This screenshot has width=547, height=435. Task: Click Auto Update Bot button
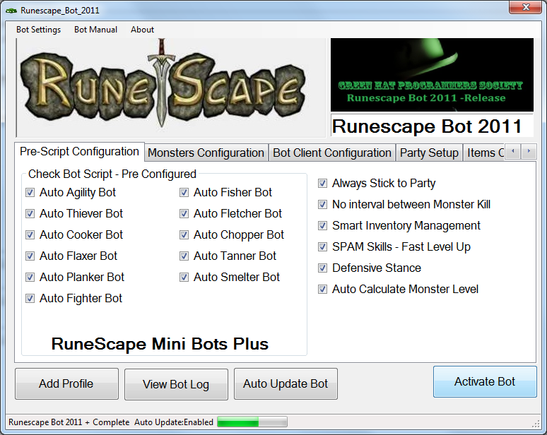tap(286, 383)
